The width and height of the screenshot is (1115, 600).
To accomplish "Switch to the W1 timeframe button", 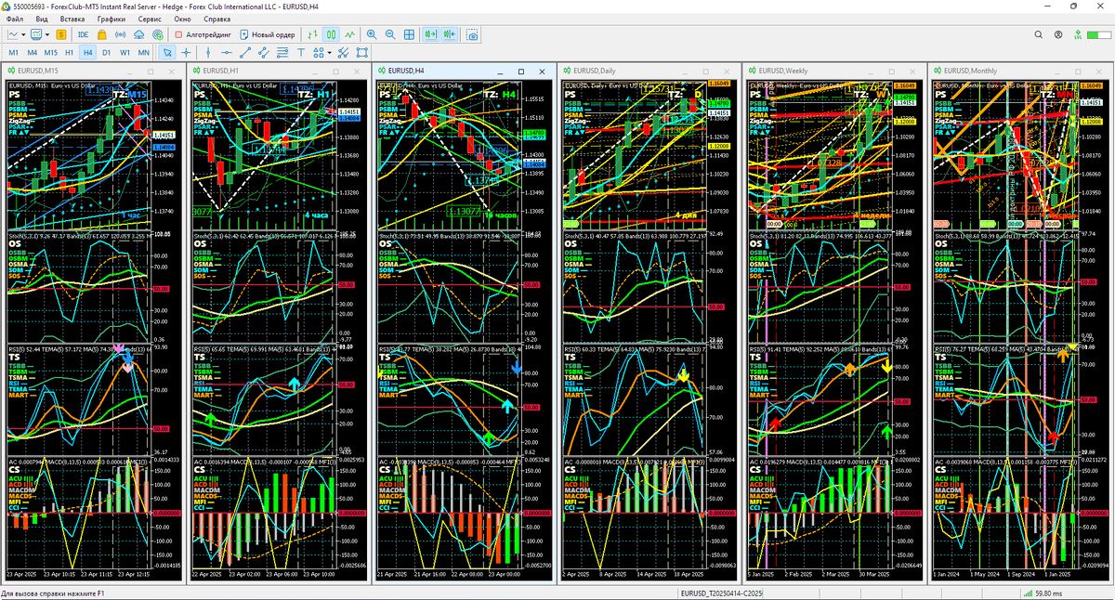I will pos(125,53).
